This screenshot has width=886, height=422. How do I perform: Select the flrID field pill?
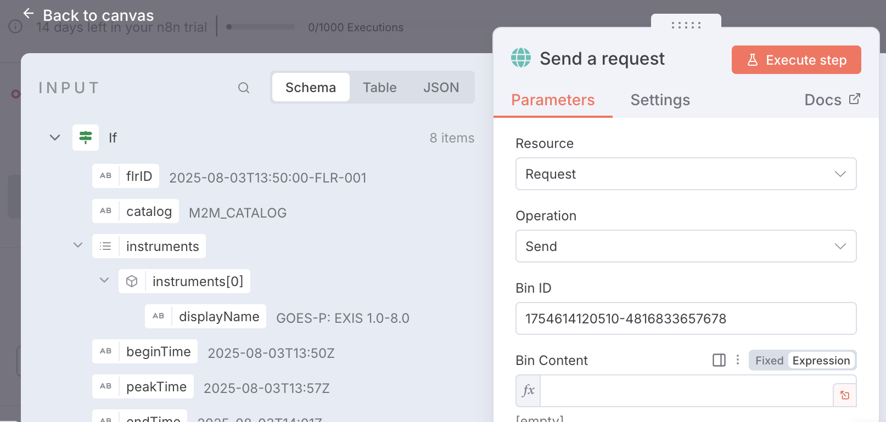(x=126, y=176)
